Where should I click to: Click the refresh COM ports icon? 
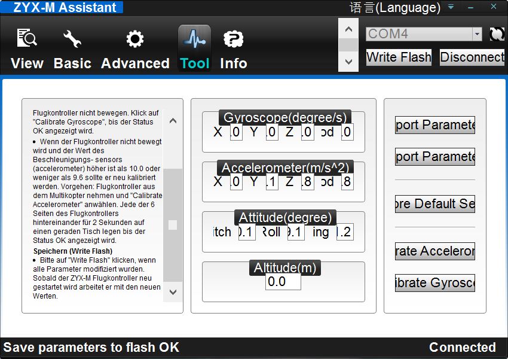(x=497, y=34)
